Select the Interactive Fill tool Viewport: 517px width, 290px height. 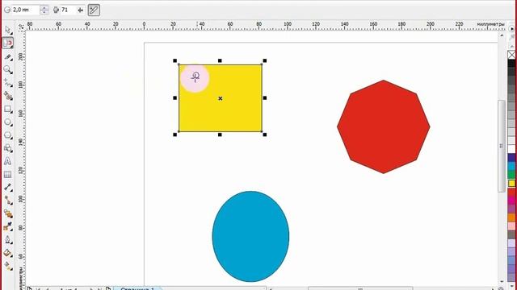click(8, 266)
